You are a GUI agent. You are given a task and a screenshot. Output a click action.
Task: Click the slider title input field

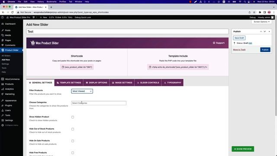click(127, 32)
